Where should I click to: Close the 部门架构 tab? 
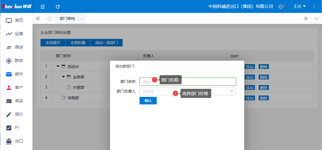point(81,19)
